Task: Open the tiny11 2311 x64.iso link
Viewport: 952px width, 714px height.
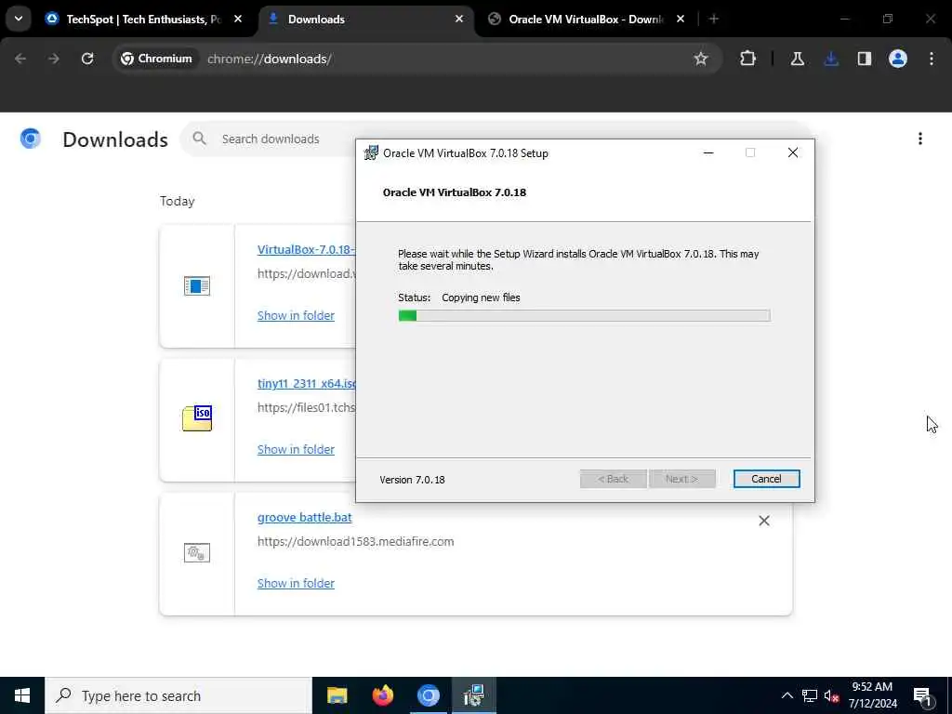Action: [x=306, y=384]
